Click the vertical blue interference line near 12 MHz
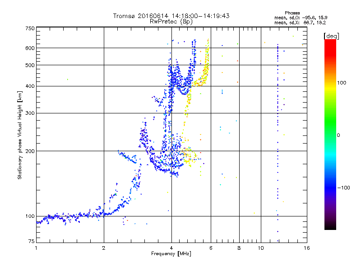The image size is (361, 270). pyautogui.click(x=278, y=142)
